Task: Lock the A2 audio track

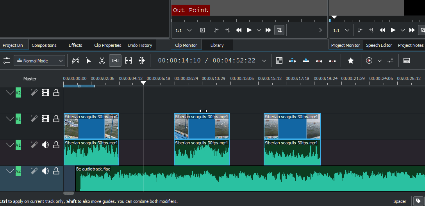Action: click(56, 171)
